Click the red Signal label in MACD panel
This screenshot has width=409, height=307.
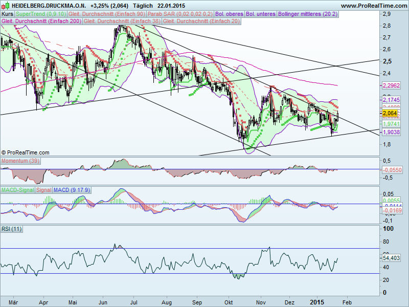43,190
